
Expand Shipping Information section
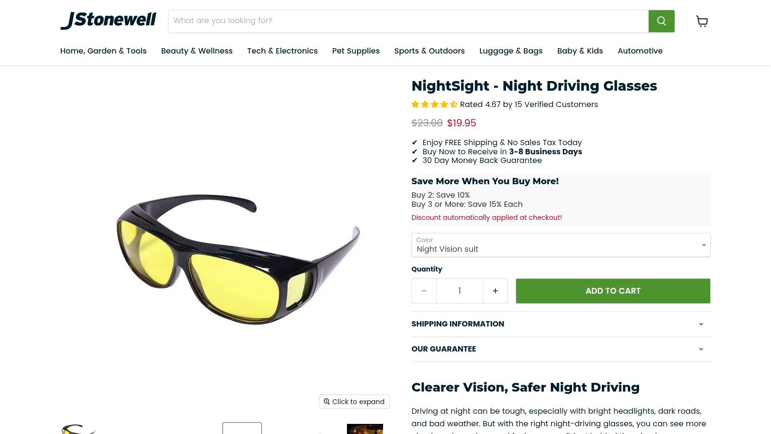click(560, 324)
